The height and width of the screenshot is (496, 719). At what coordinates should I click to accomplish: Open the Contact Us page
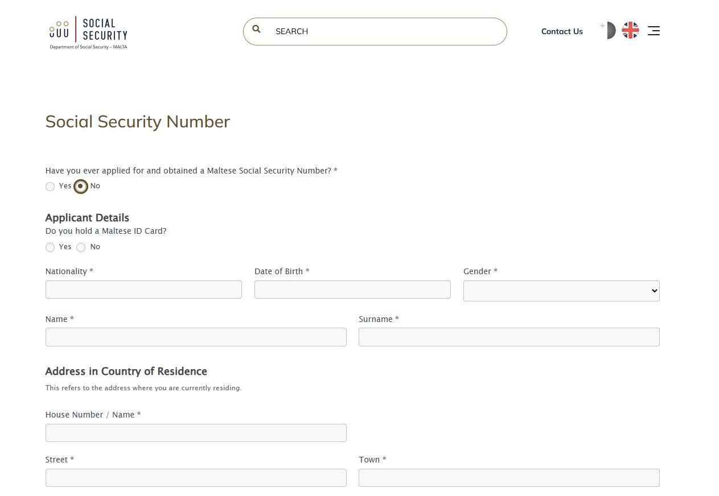562,31
